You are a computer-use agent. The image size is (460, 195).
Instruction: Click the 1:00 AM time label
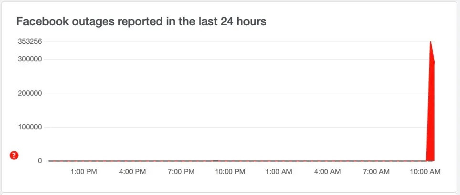click(279, 172)
